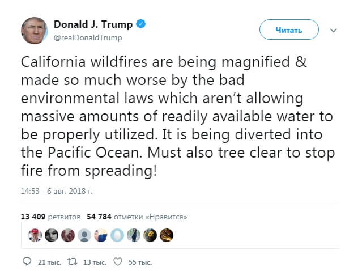Click the liker avatar with red cap
The height and width of the screenshot is (271, 358).
click(x=34, y=235)
